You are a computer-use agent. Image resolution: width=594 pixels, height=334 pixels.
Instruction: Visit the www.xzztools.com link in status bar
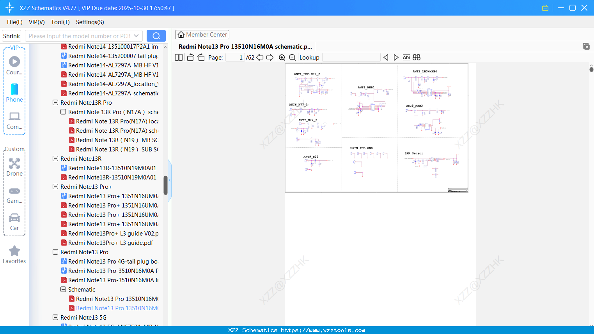[323, 330]
